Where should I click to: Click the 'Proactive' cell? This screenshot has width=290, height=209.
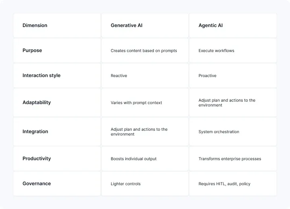pyautogui.click(x=233, y=75)
